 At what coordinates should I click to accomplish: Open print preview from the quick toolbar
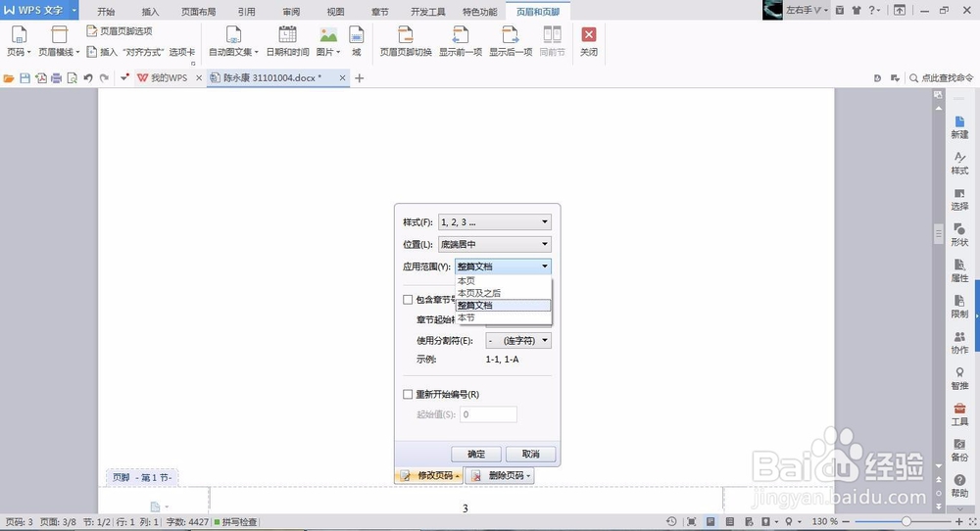[x=72, y=78]
